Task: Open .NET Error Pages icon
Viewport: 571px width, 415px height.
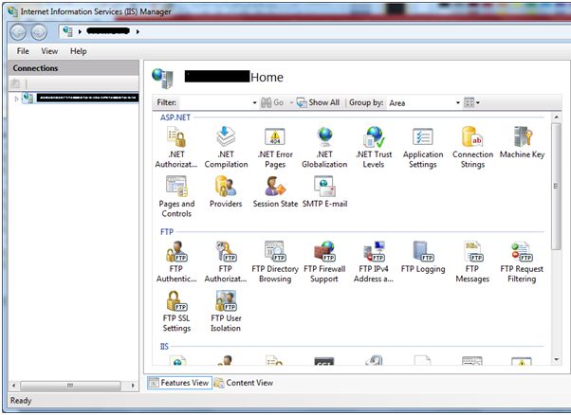Action: pos(275,147)
